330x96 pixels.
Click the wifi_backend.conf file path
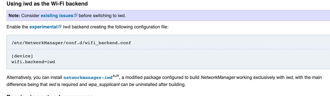tap(71, 43)
